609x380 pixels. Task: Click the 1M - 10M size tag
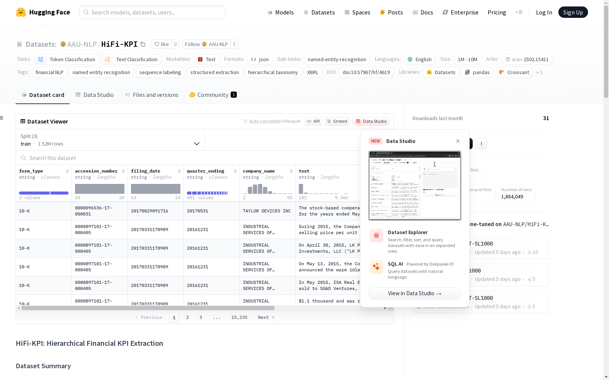pyautogui.click(x=467, y=59)
